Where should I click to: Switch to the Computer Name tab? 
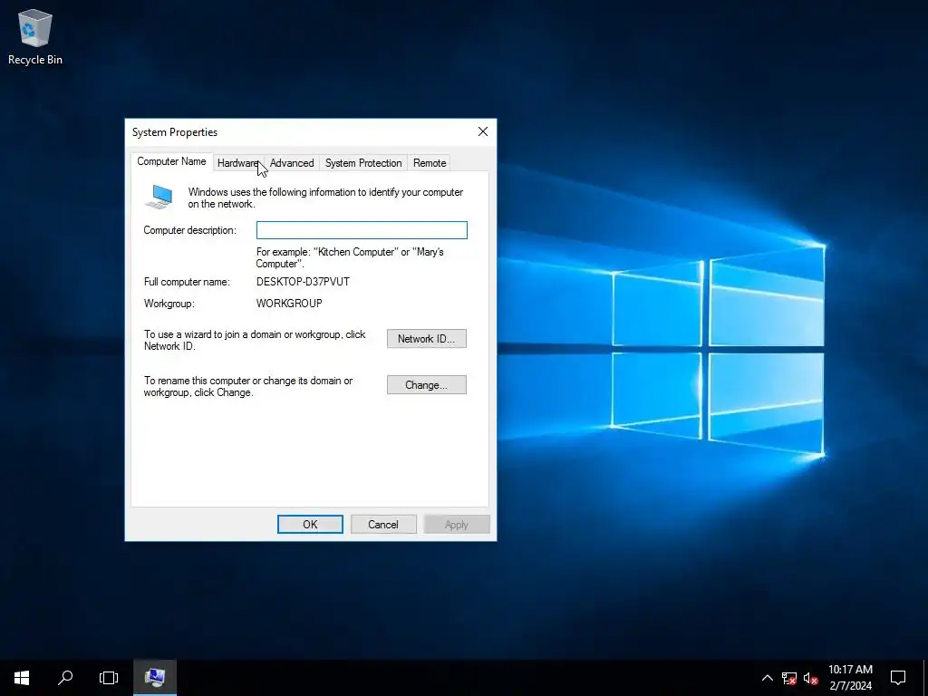click(x=171, y=161)
